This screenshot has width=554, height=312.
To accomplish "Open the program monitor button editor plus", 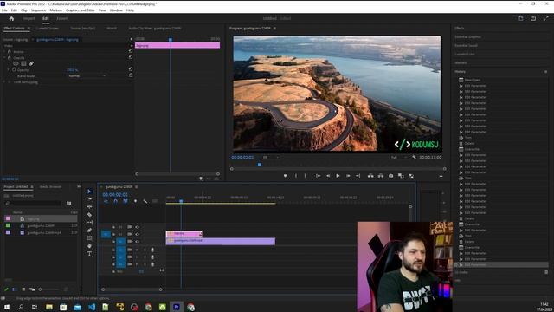I will point(441,176).
